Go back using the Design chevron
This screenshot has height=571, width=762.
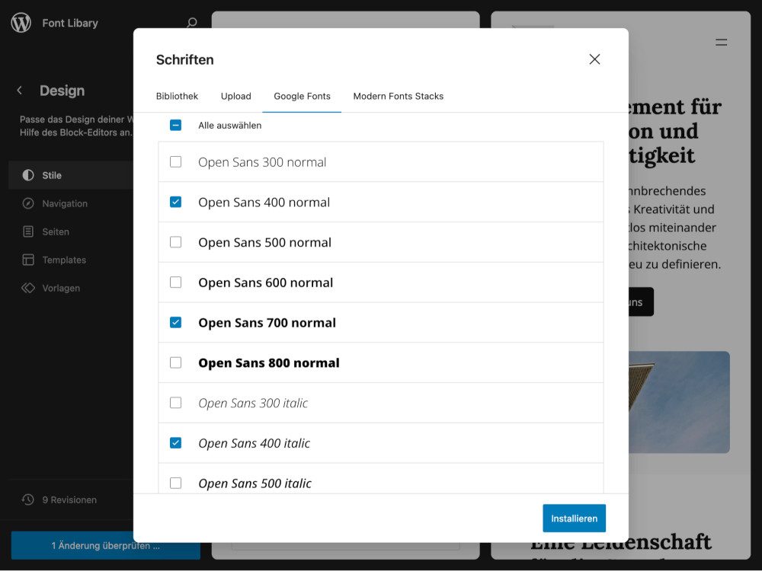tap(20, 91)
